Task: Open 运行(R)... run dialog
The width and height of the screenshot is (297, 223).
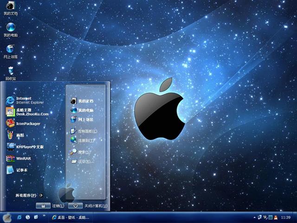Action: click(x=82, y=161)
